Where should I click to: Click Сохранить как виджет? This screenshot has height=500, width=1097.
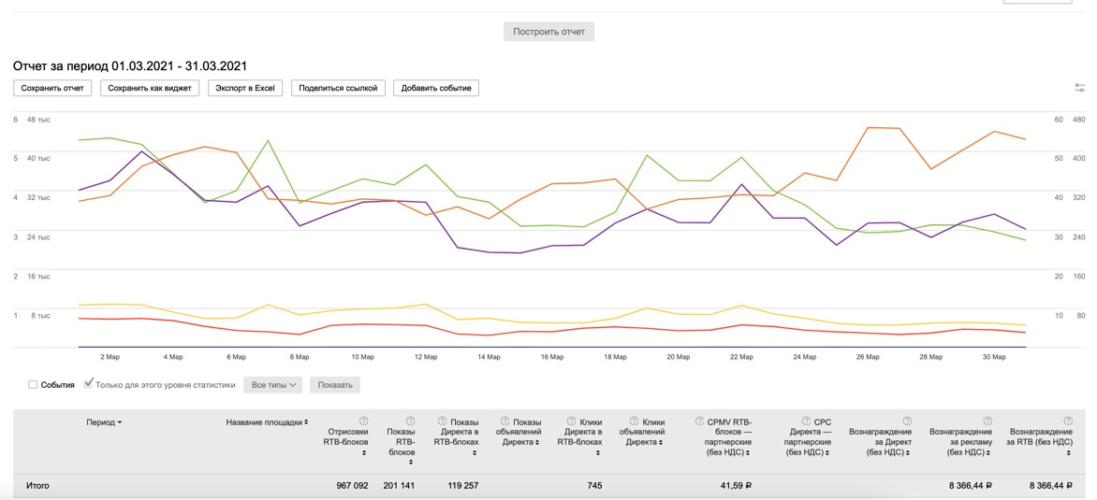click(150, 88)
